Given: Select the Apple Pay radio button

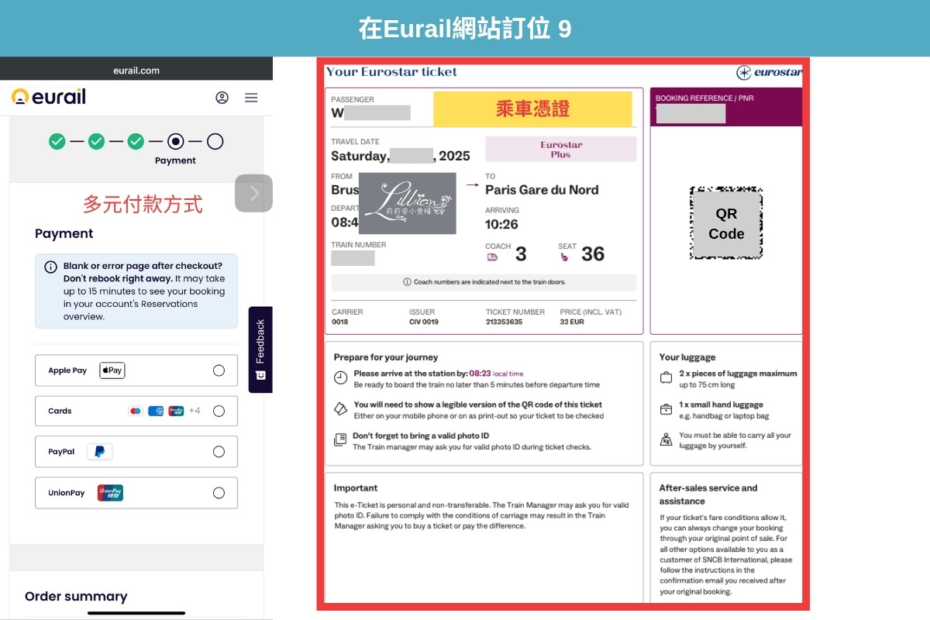Looking at the screenshot, I should [x=219, y=370].
